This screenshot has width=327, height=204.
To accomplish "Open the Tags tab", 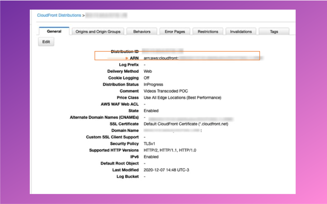I will coord(274,31).
